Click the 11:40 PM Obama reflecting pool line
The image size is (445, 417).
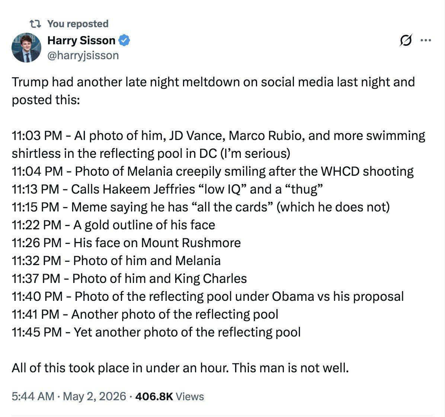[208, 297]
